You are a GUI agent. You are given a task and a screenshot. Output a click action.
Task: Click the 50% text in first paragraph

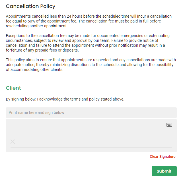pos(31,21)
